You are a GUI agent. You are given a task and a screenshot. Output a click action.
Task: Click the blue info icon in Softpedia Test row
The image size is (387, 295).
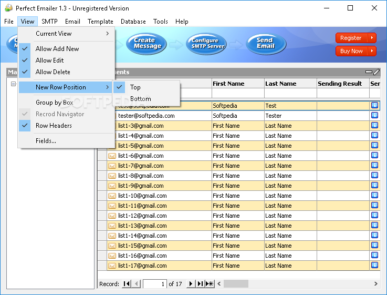(374, 105)
